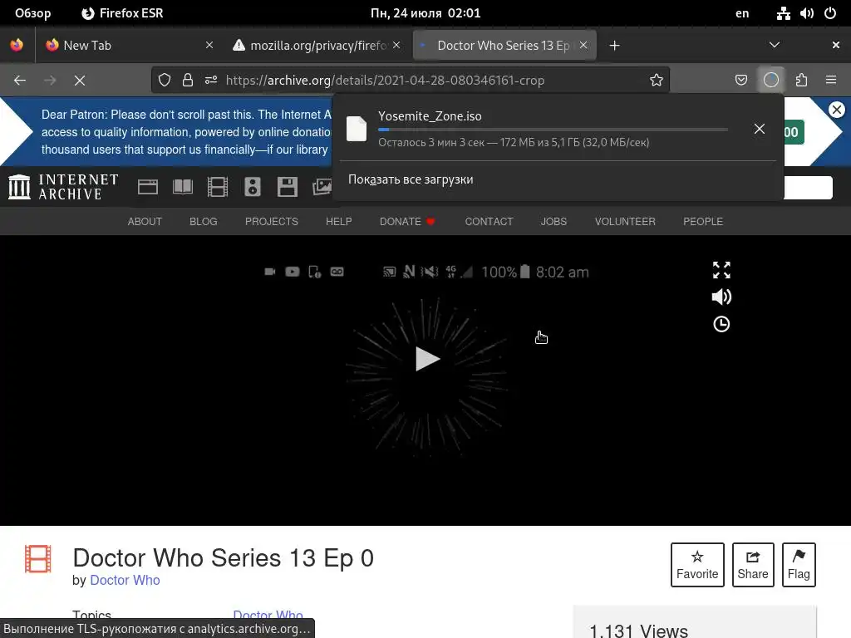Expand the list all tabs dropdown
Screen dimensions: 851x638
[x=775, y=45]
